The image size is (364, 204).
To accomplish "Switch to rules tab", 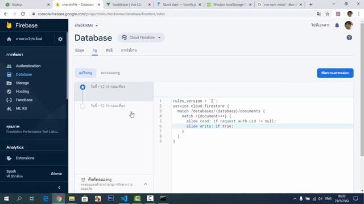I will click(x=95, y=50).
